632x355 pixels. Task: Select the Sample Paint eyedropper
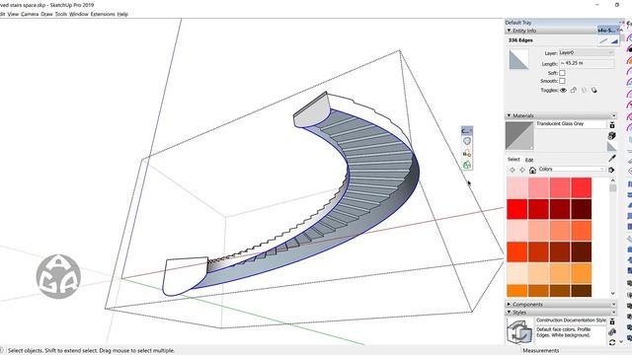click(x=612, y=158)
